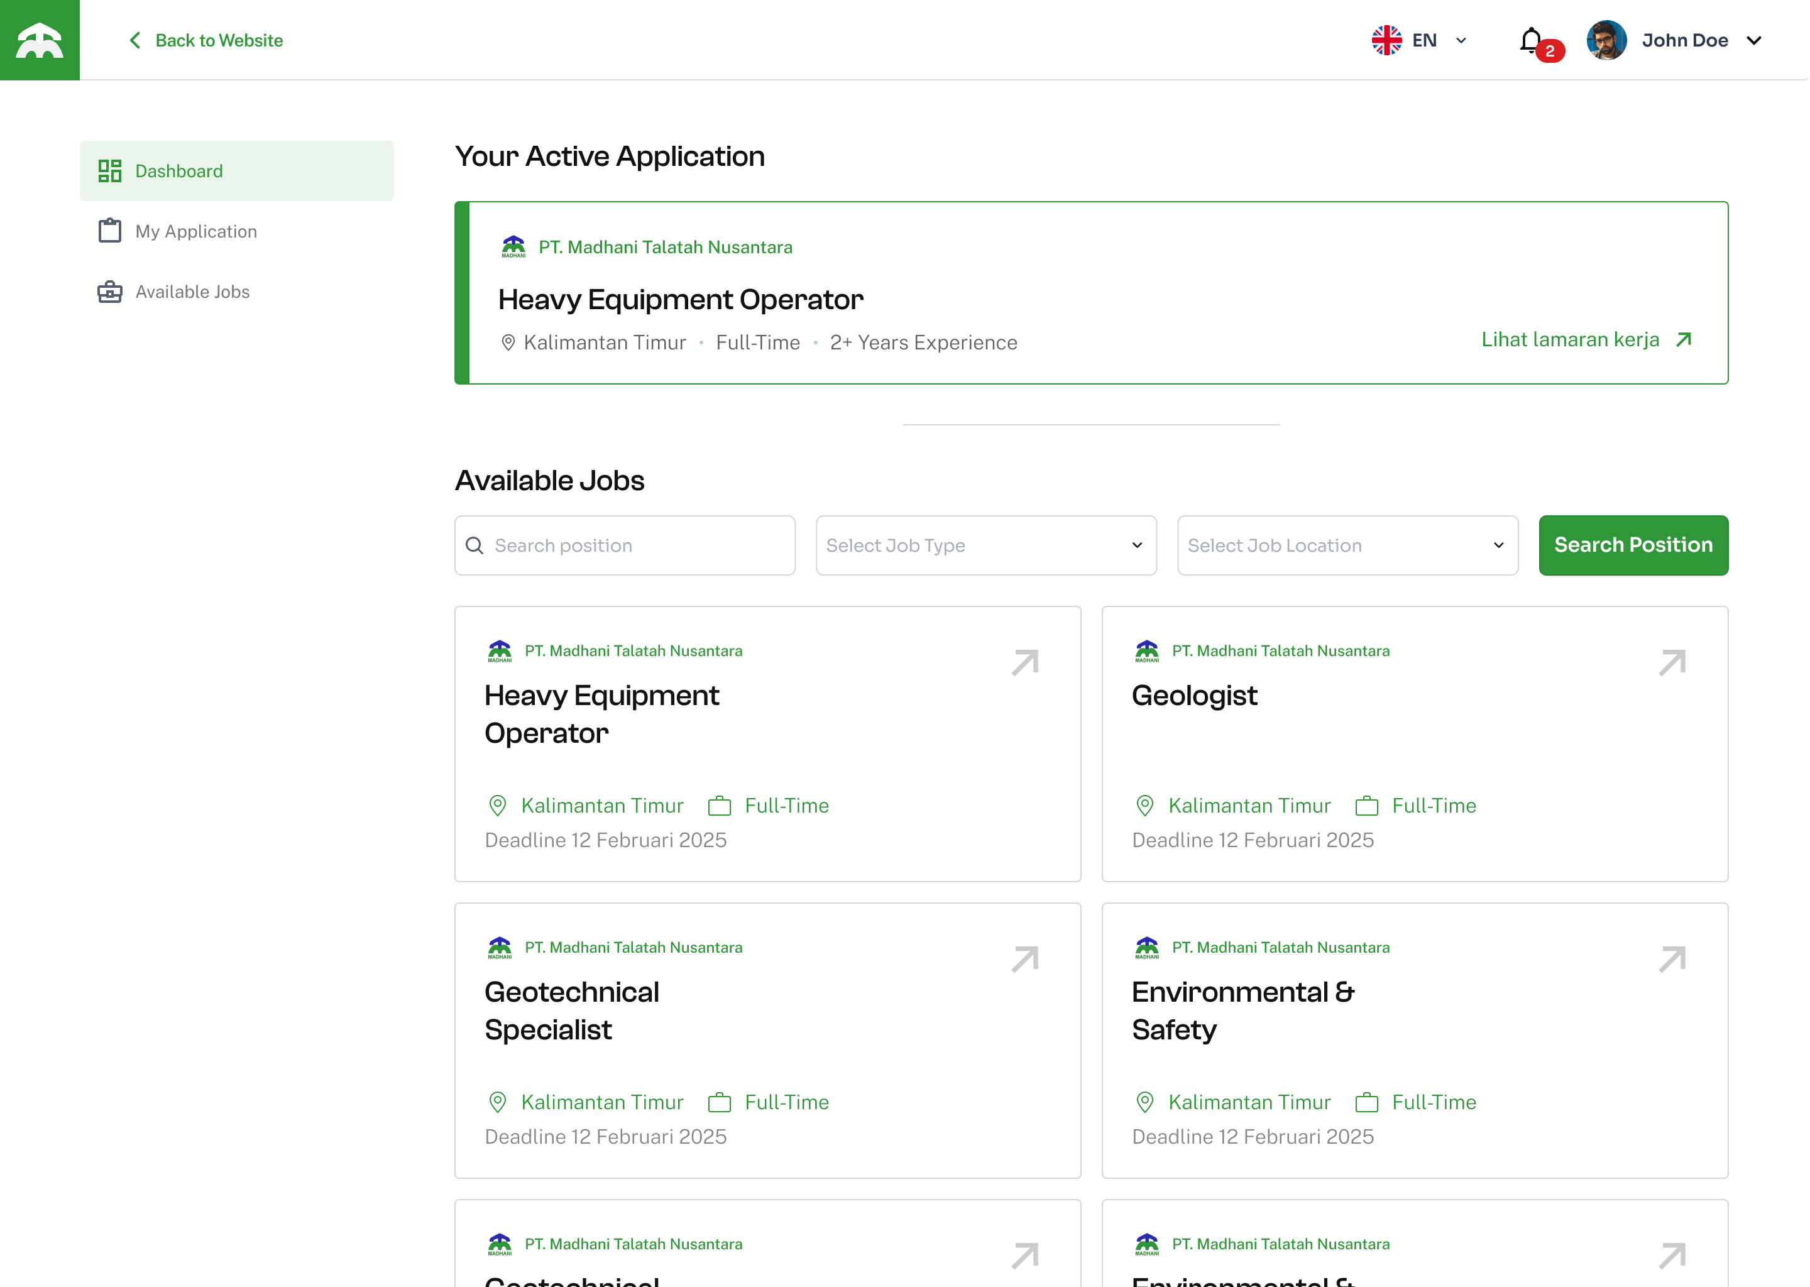Viewport: 1810px width, 1287px height.
Task: Open Geotechnical Specialist job card arrow
Action: point(1024,959)
